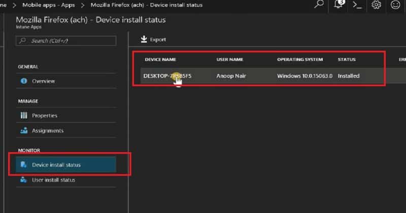Click the page title Mozilla Firefox (ach)
The image size is (406, 213).
click(x=91, y=20)
